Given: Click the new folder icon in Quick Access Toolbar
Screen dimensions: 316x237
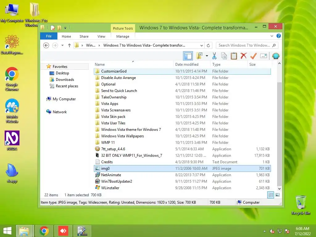Looking at the screenshot, I should [59, 27].
